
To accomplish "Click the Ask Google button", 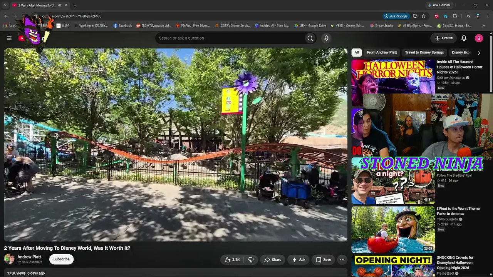I will click(396, 16).
